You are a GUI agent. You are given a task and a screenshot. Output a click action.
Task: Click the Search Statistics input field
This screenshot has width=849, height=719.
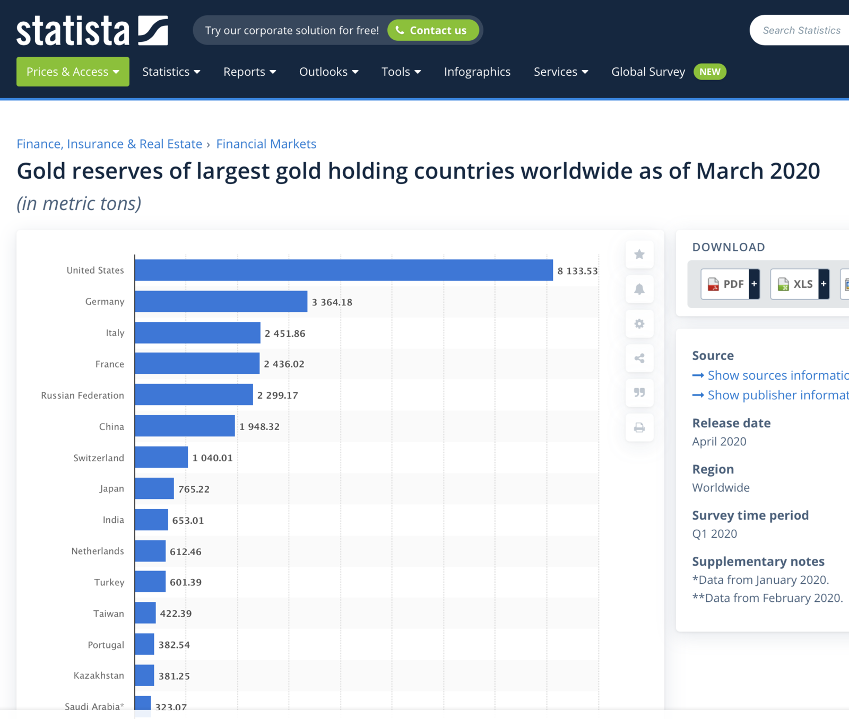(x=799, y=30)
